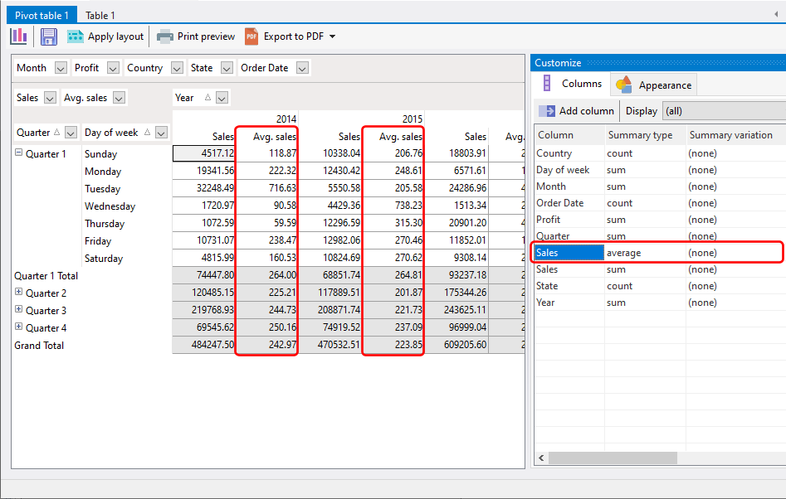The width and height of the screenshot is (786, 499).
Task: Click the Add column icon
Action: 547,111
